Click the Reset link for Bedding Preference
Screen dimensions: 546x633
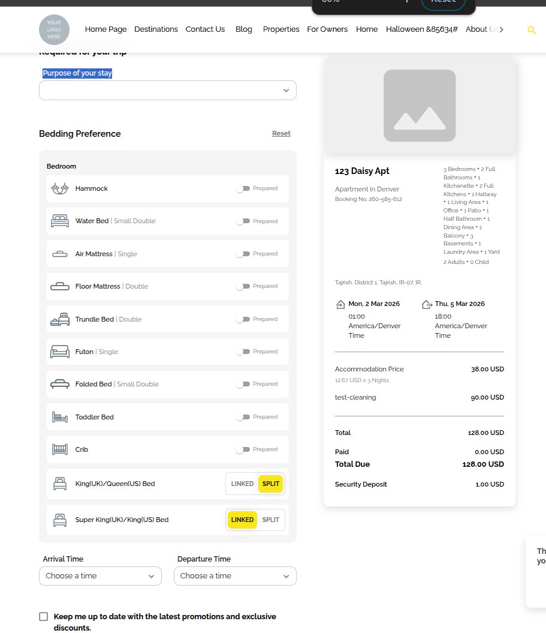coord(281,134)
